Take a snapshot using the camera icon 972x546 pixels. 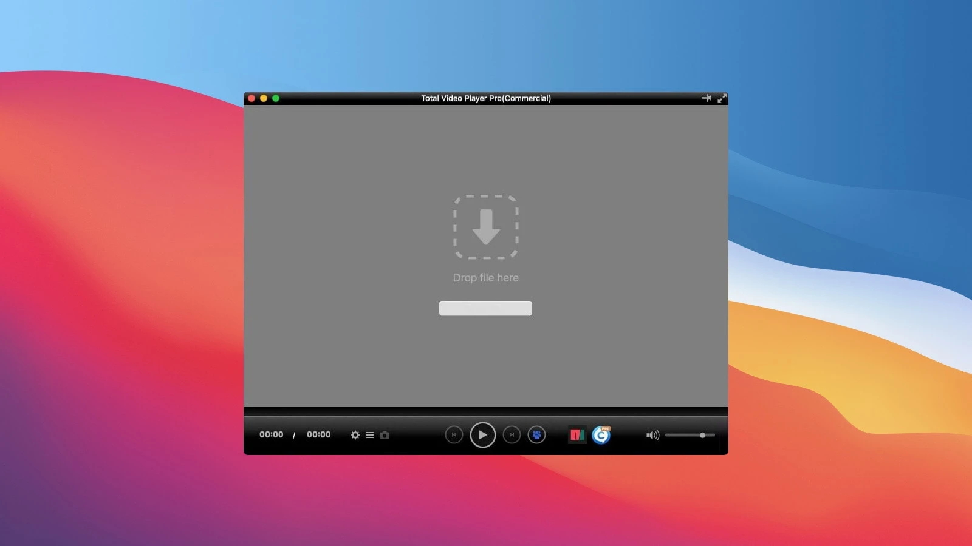tap(385, 434)
